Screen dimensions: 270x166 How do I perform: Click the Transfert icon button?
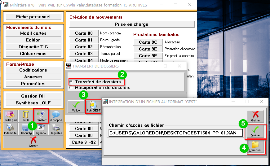pyautogui.click(x=41, y=116)
